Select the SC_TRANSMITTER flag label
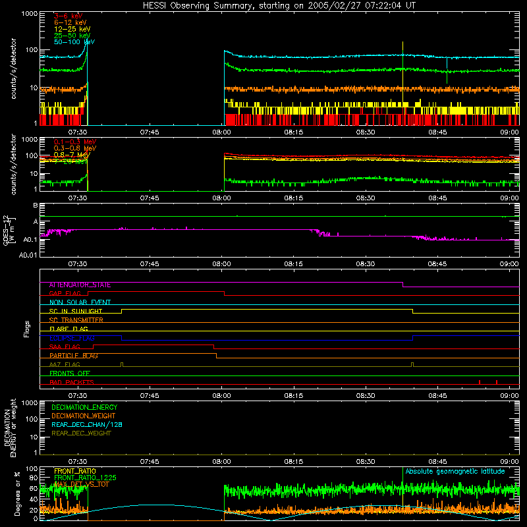The width and height of the screenshot is (527, 527). (76, 320)
